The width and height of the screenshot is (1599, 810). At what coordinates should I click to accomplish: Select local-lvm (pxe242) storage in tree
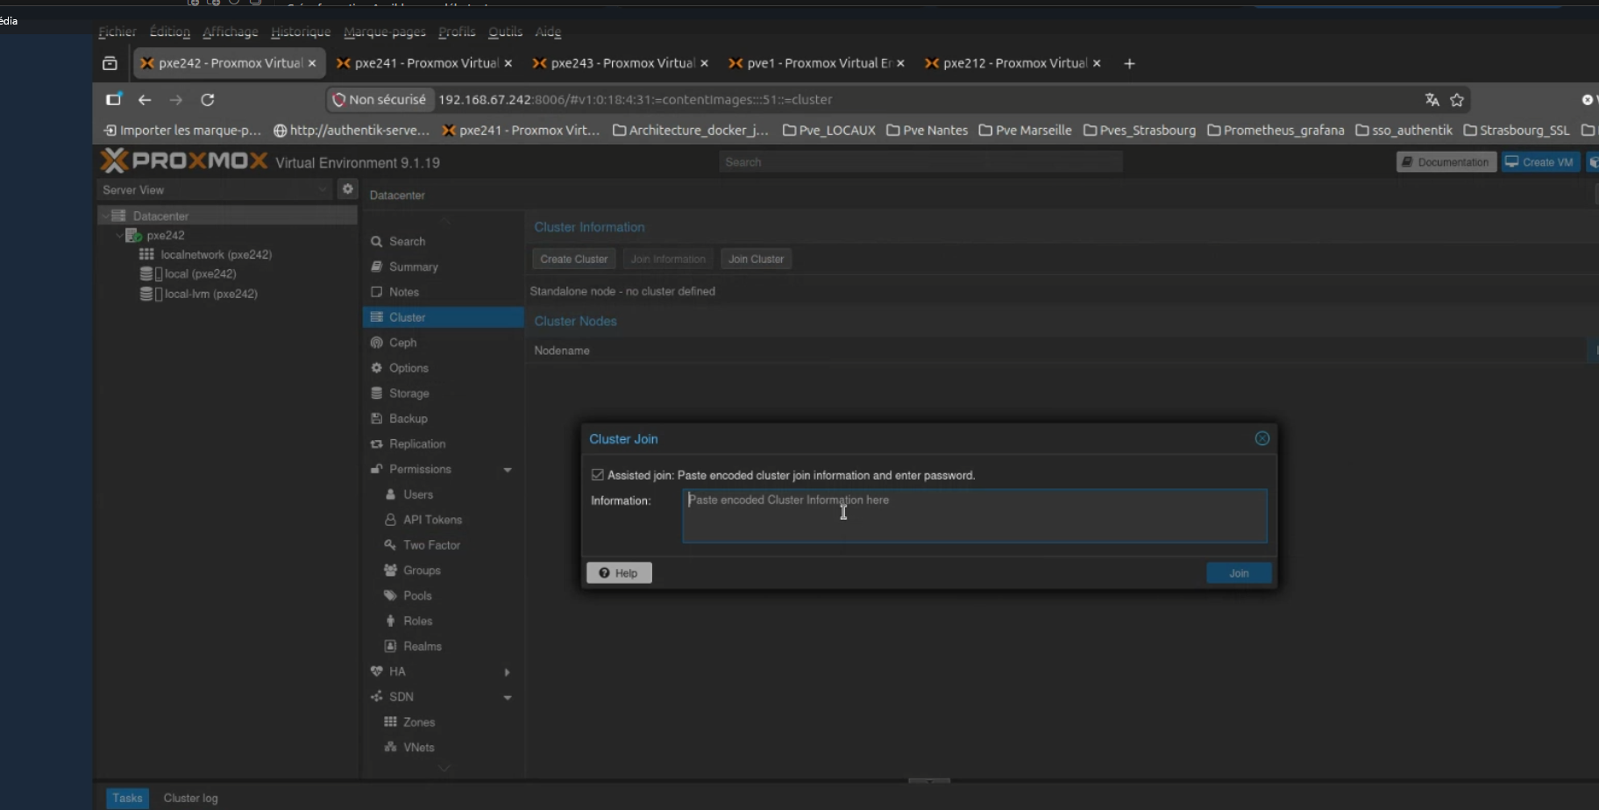point(210,295)
